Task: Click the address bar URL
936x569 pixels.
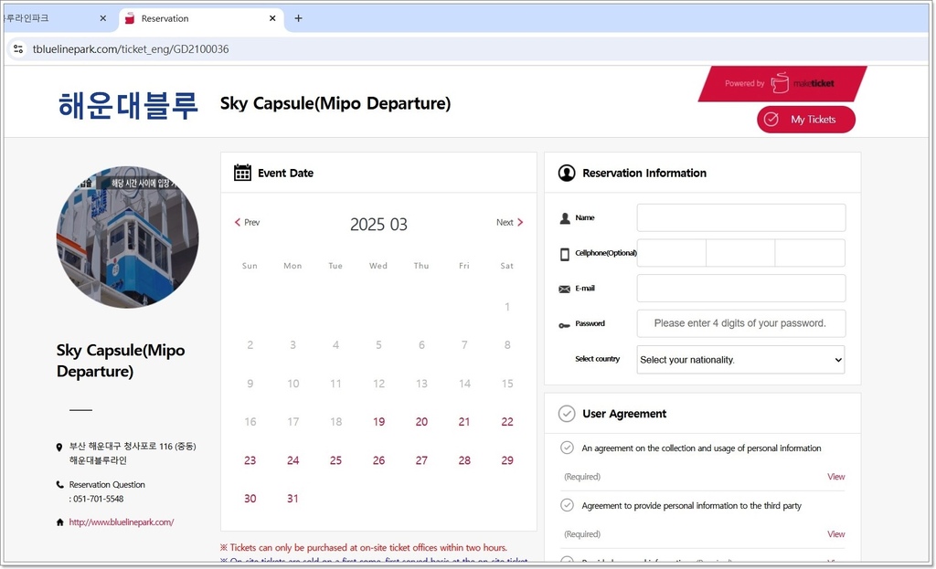Action: (131, 49)
